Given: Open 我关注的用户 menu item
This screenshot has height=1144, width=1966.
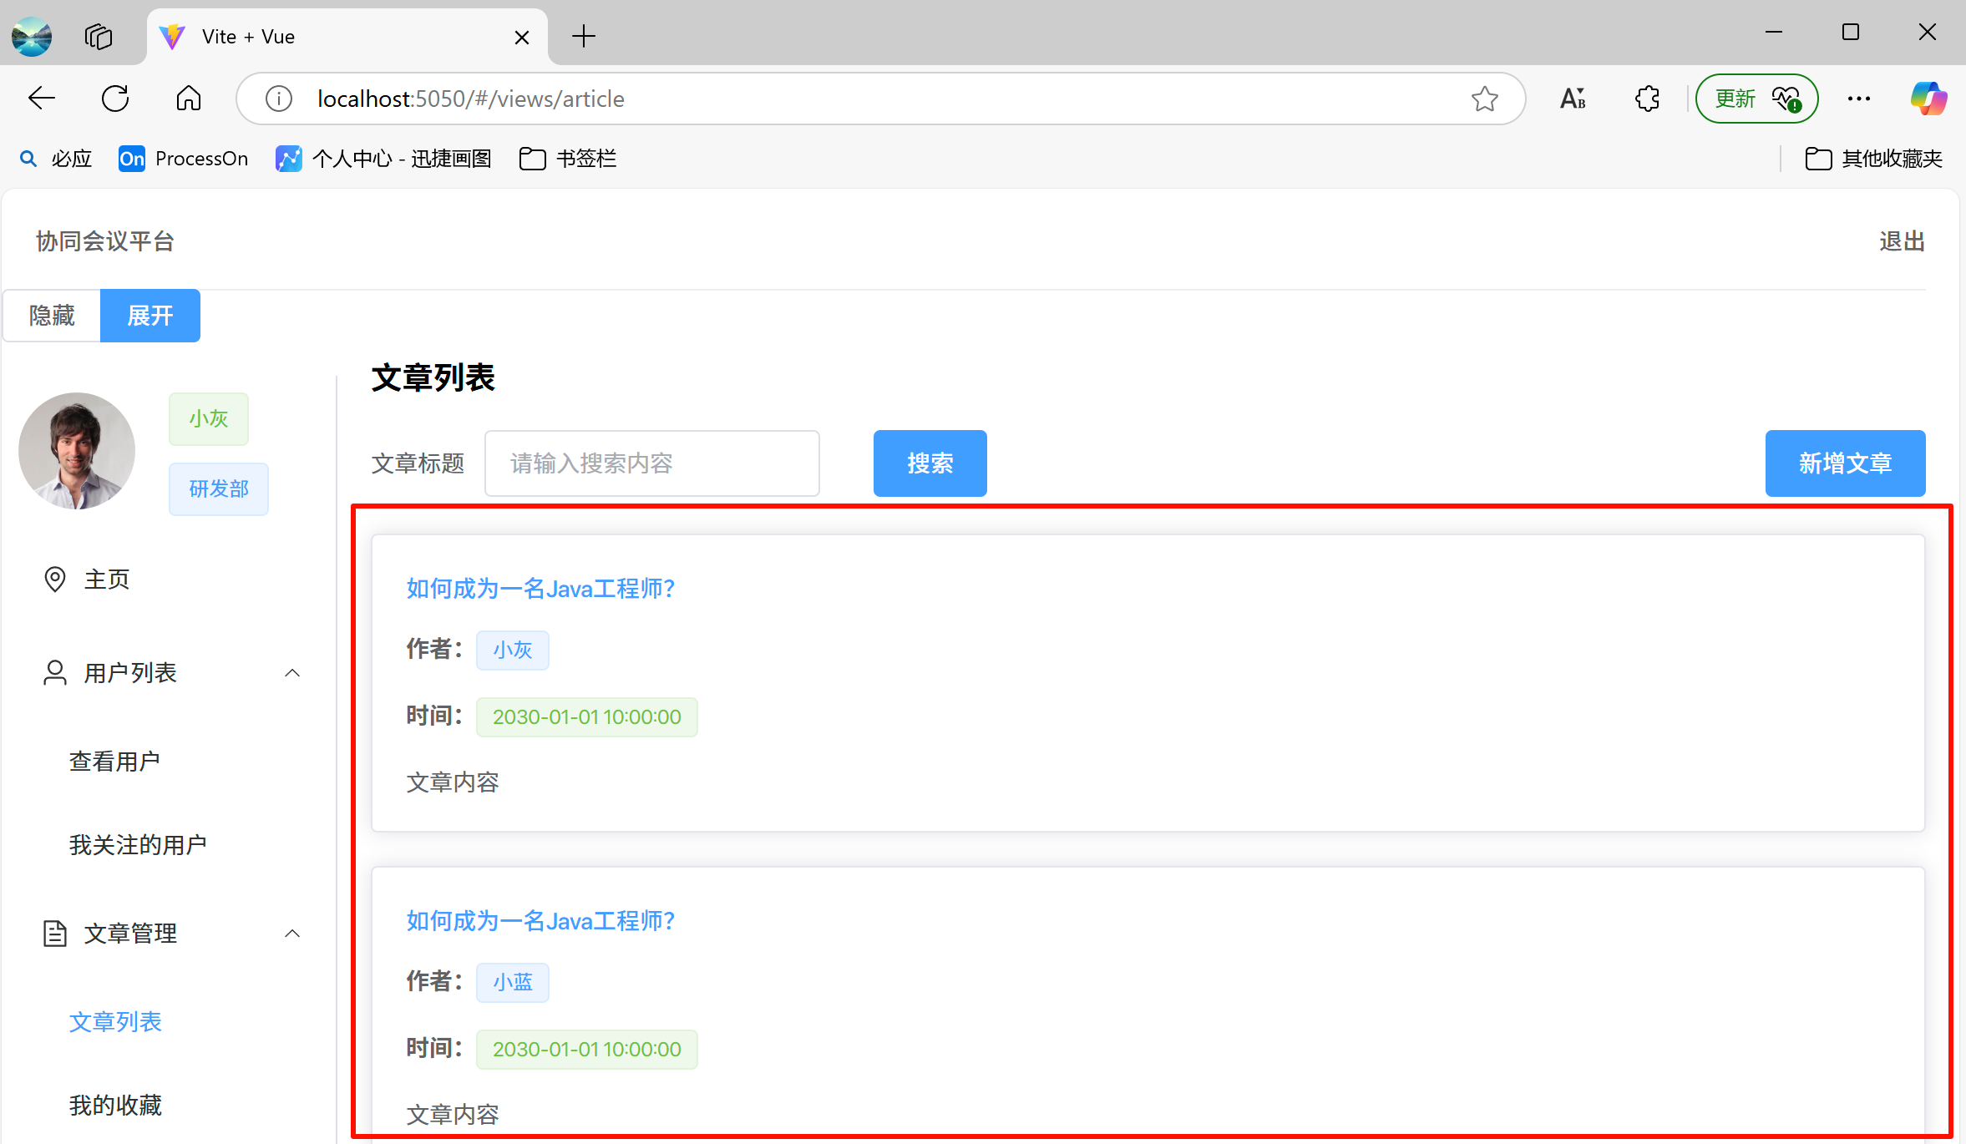Looking at the screenshot, I should coord(138,845).
